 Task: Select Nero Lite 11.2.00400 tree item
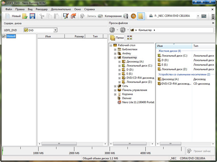click(136, 102)
